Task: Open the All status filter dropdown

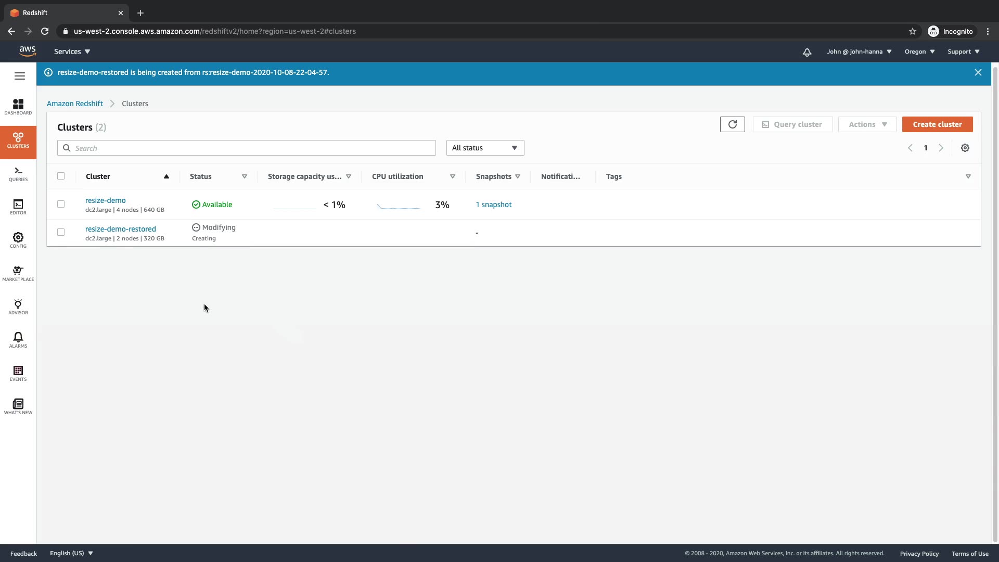Action: coord(485,148)
